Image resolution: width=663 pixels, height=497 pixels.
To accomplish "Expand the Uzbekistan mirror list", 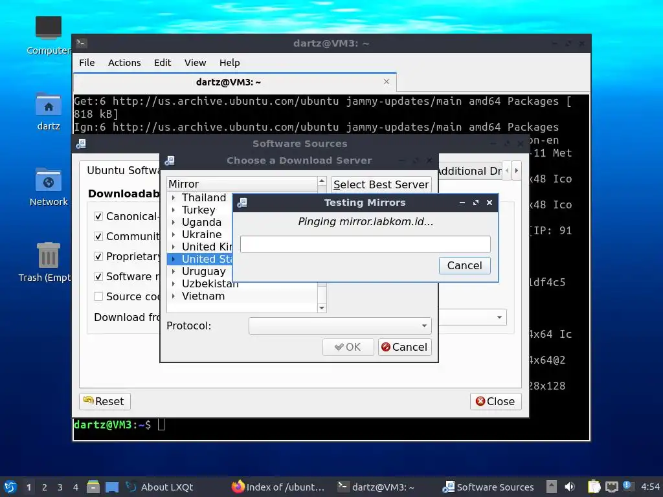I will coord(174,283).
